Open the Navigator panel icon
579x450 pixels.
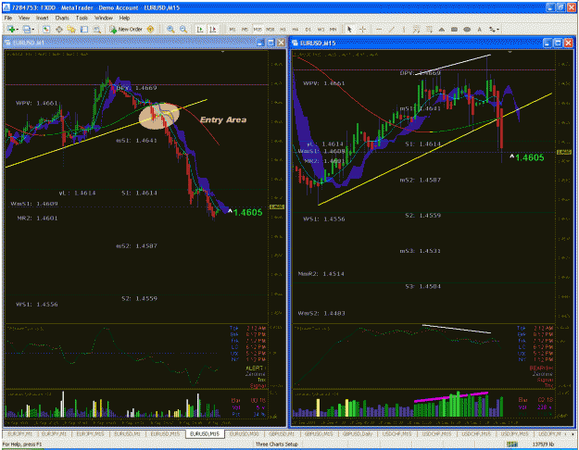tap(71, 29)
